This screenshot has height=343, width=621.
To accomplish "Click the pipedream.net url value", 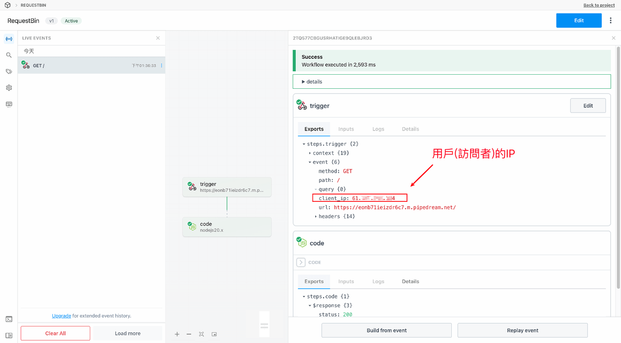I will (395, 208).
